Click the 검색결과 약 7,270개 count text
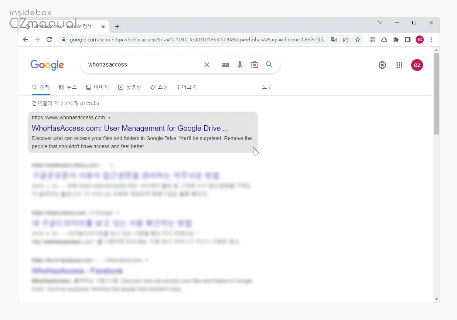This screenshot has width=457, height=320. (x=65, y=103)
